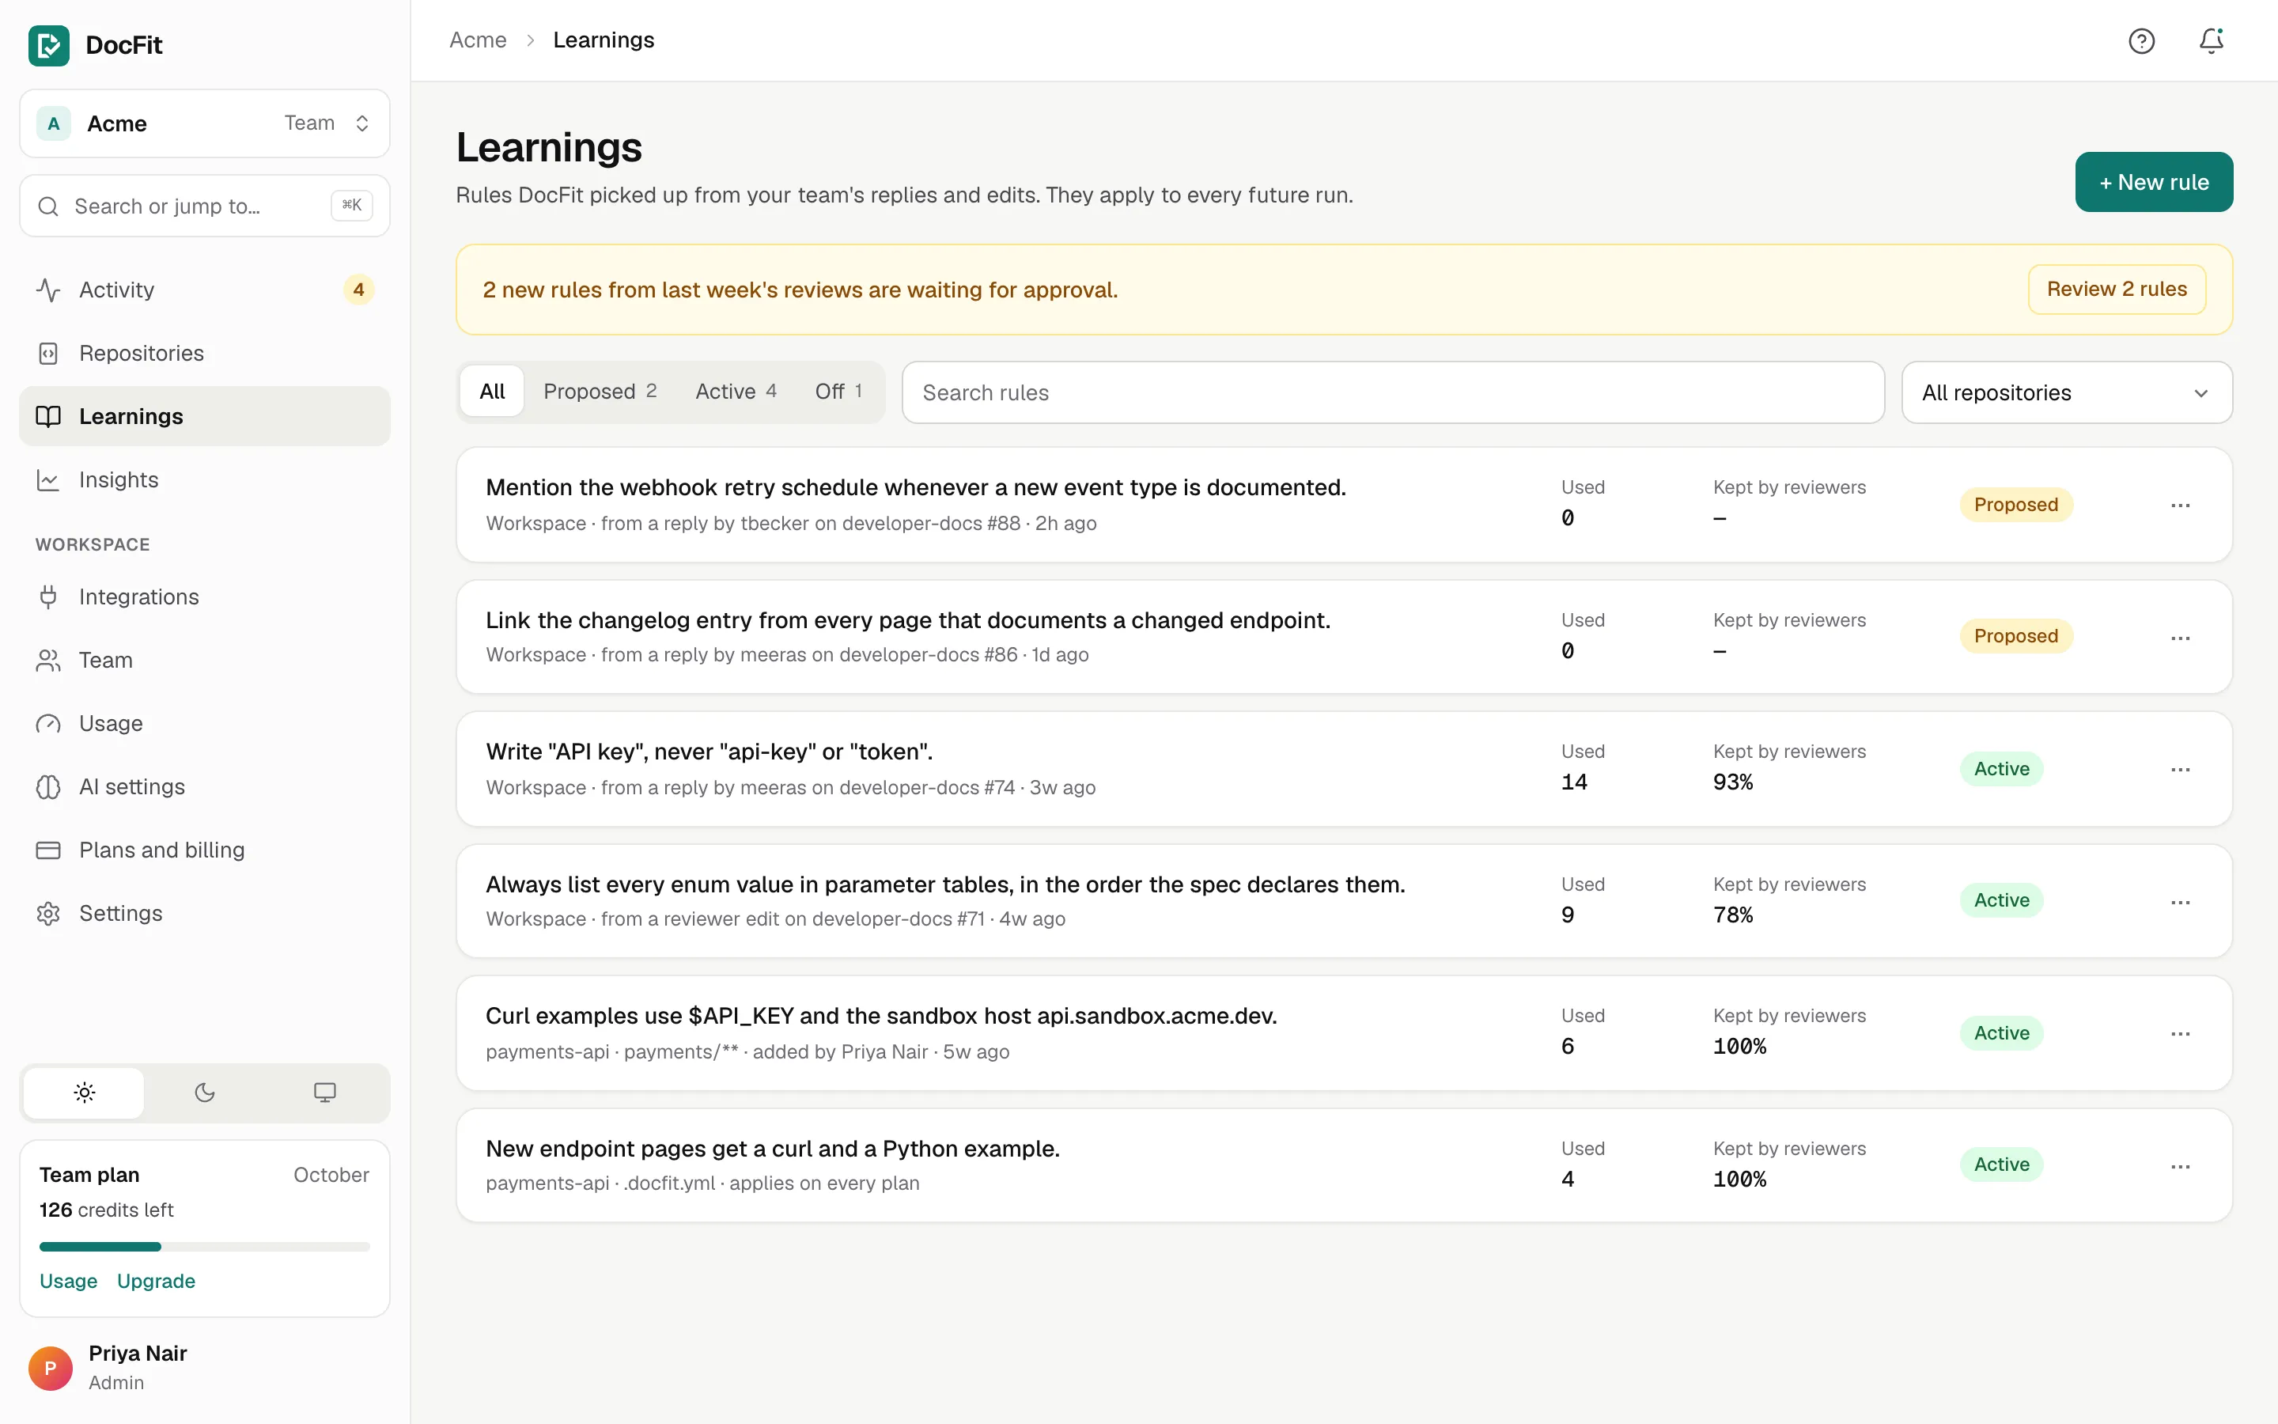Switch to system theme monitor toggle
Viewport: 2278px width, 1424px height.
pyautogui.click(x=325, y=1093)
